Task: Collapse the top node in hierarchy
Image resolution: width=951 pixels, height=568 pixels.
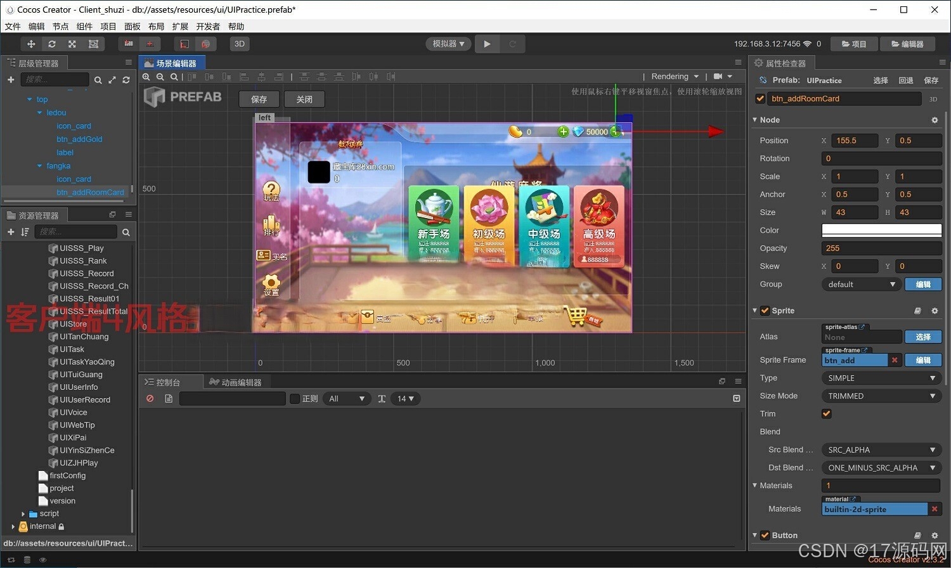Action: [x=29, y=100]
